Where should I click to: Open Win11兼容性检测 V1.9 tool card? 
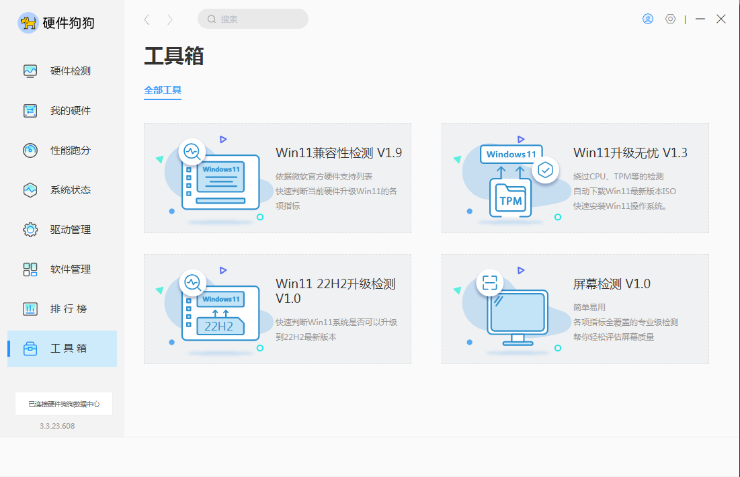coord(277,178)
